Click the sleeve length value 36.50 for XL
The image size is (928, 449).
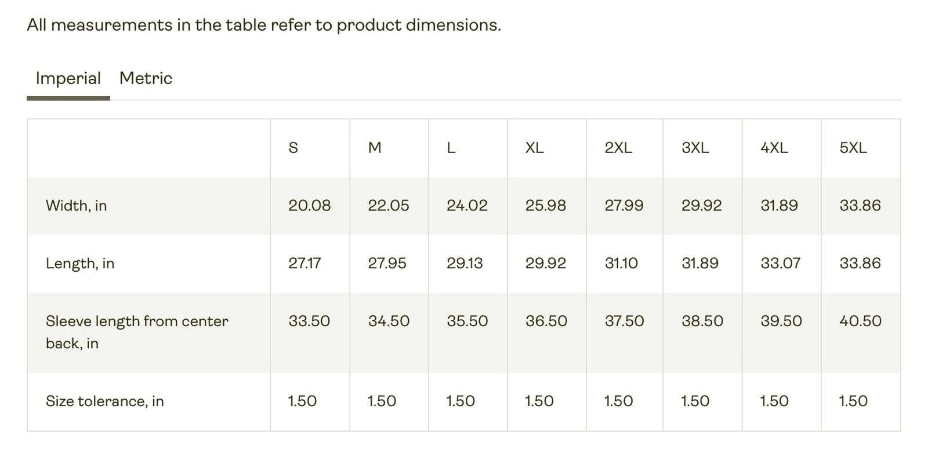546,321
